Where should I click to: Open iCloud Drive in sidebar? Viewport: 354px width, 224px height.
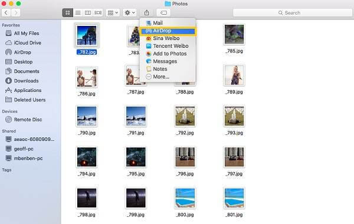23,42
